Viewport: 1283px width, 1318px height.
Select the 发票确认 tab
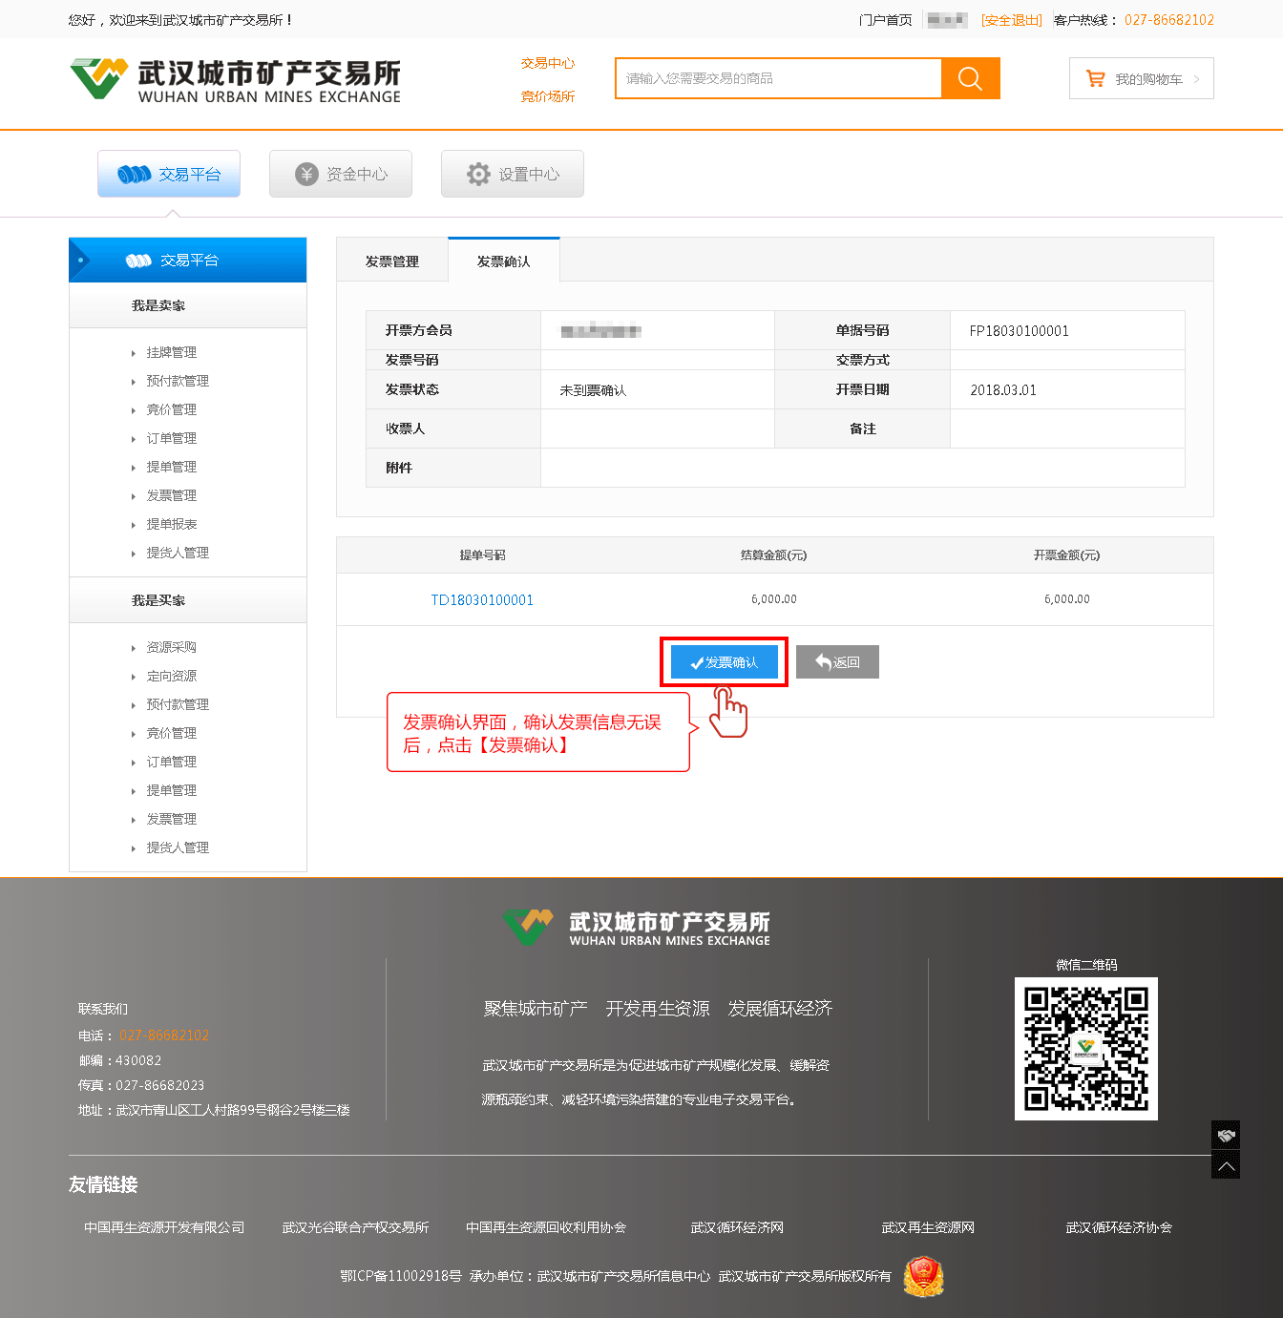pos(503,261)
